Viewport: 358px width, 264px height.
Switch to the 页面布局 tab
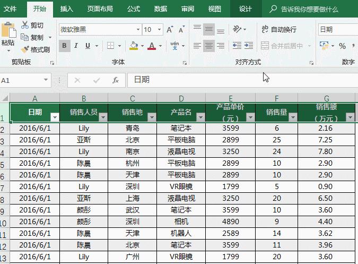tap(100, 9)
